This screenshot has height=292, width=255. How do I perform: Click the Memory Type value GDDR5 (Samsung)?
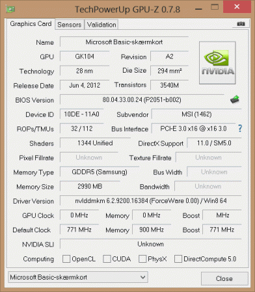[100, 172]
